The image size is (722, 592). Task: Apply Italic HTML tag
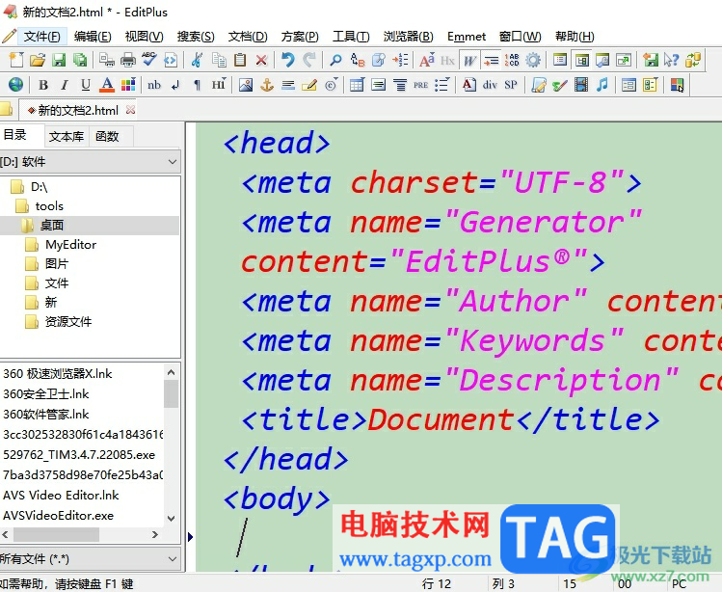coord(65,85)
